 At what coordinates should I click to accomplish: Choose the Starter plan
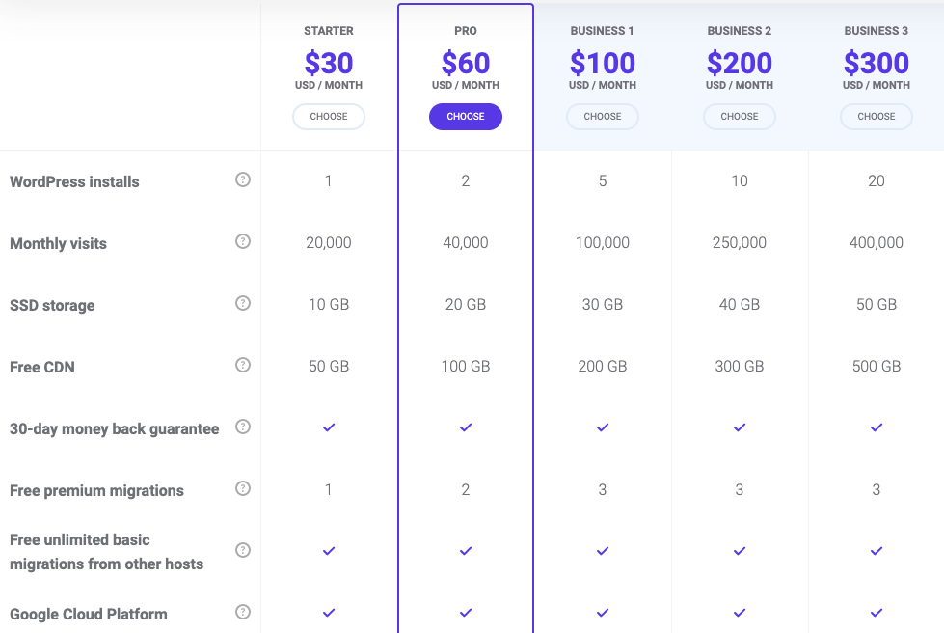329,116
